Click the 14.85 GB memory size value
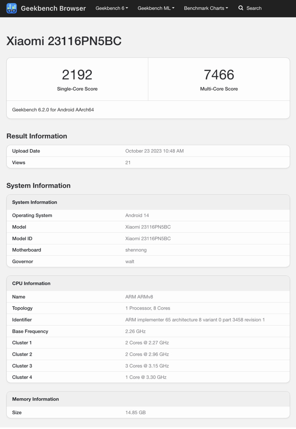The height and width of the screenshot is (429, 296). tap(135, 412)
